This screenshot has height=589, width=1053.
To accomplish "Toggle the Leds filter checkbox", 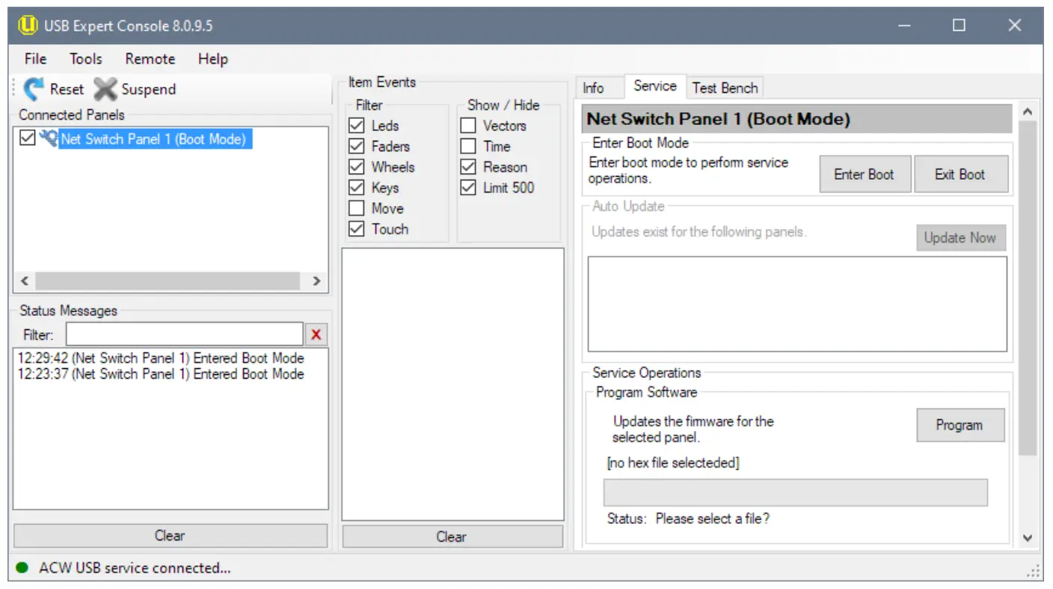I will [x=357, y=126].
